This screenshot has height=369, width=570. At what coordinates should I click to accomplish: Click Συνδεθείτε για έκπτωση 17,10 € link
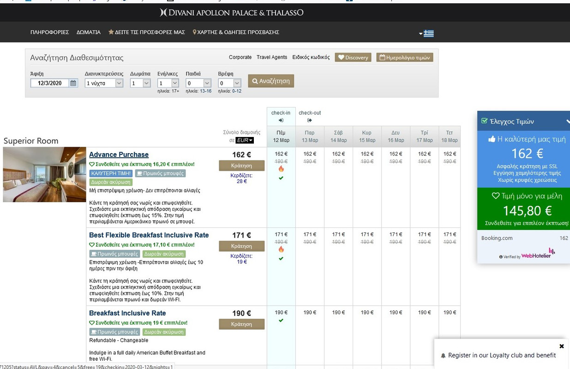142,244
